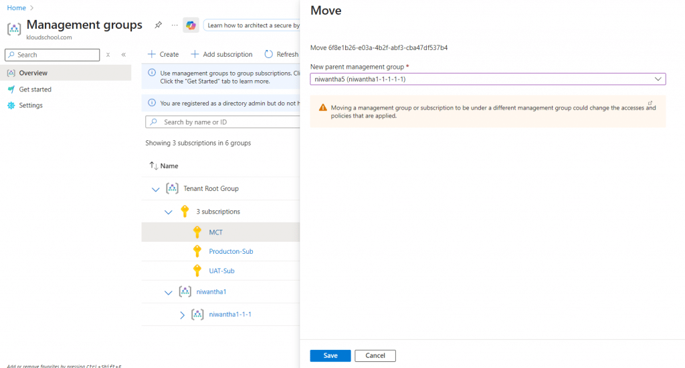The image size is (685, 368).
Task: Open the Copilot icon in header
Action: (191, 25)
